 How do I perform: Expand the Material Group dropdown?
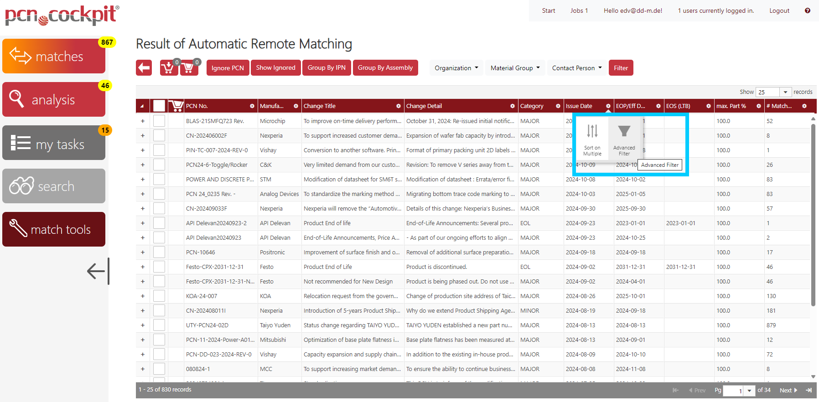click(515, 68)
